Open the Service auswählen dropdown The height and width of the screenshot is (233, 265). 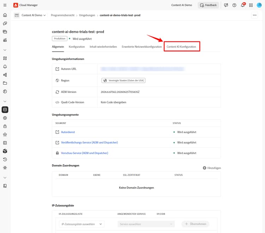(x=146, y=224)
